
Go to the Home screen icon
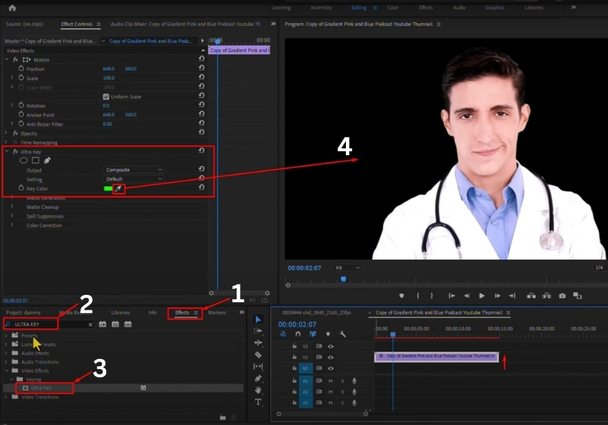point(12,7)
